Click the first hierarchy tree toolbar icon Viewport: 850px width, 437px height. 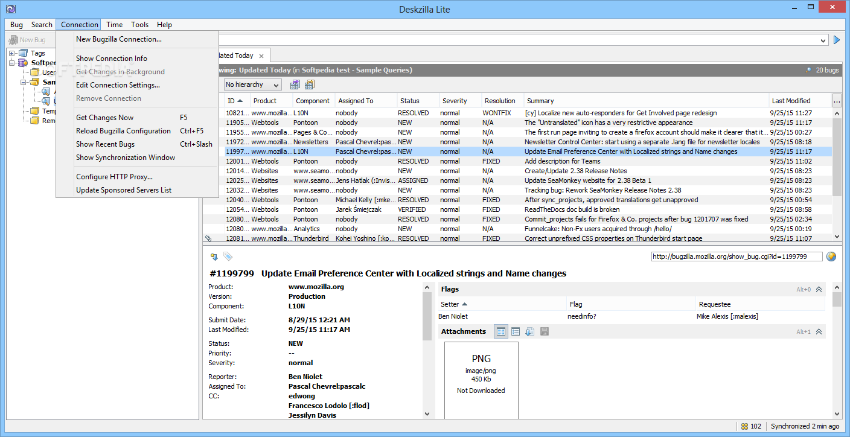(295, 85)
